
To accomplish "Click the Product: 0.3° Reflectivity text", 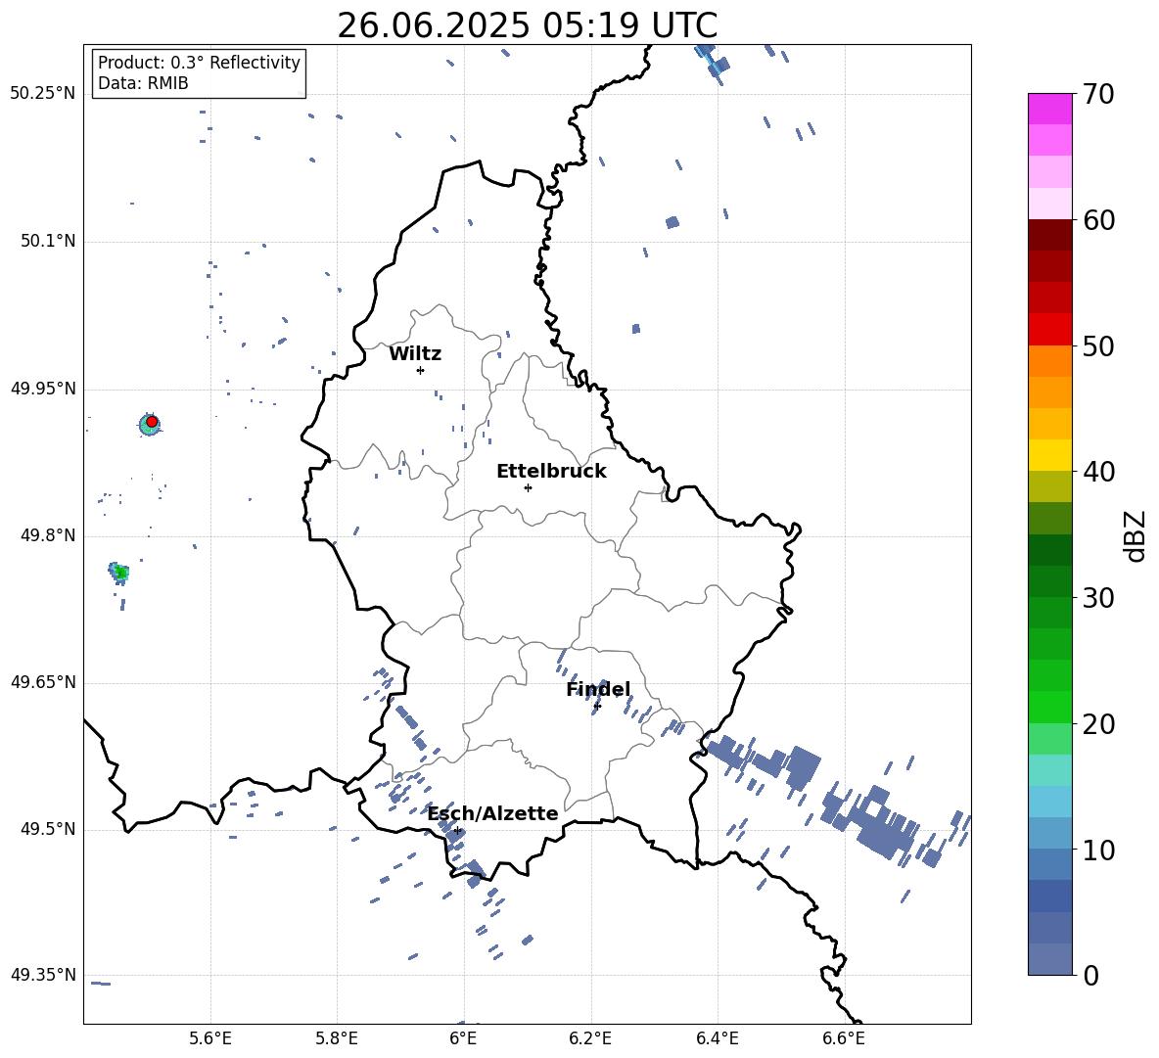I will point(199,63).
